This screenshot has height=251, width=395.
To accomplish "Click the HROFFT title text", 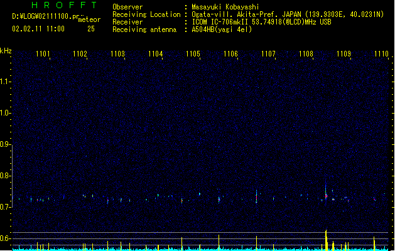I will pyautogui.click(x=65, y=5).
